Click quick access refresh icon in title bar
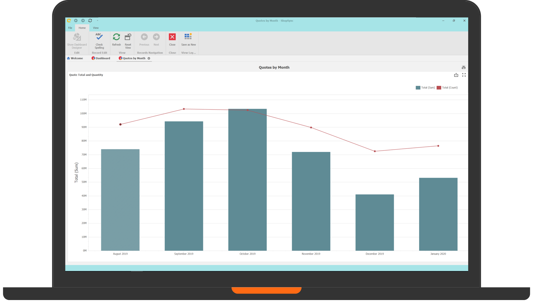The height and width of the screenshot is (302, 537). pyautogui.click(x=90, y=21)
